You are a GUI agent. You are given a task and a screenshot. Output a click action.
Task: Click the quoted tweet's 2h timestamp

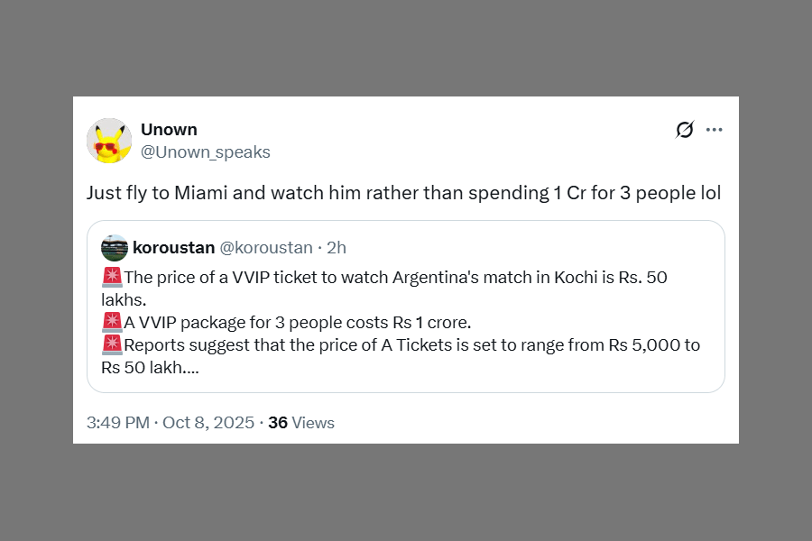[337, 248]
